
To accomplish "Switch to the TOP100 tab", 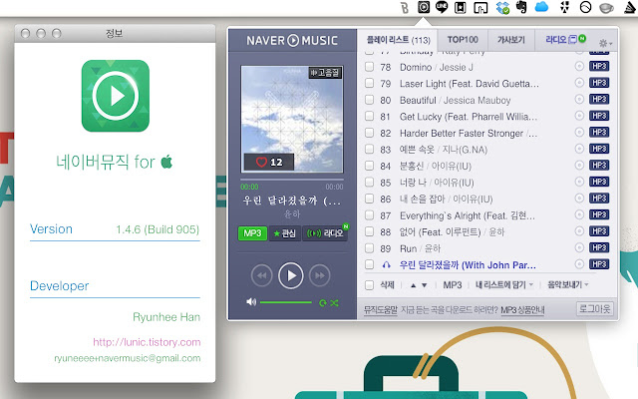I will 463,40.
